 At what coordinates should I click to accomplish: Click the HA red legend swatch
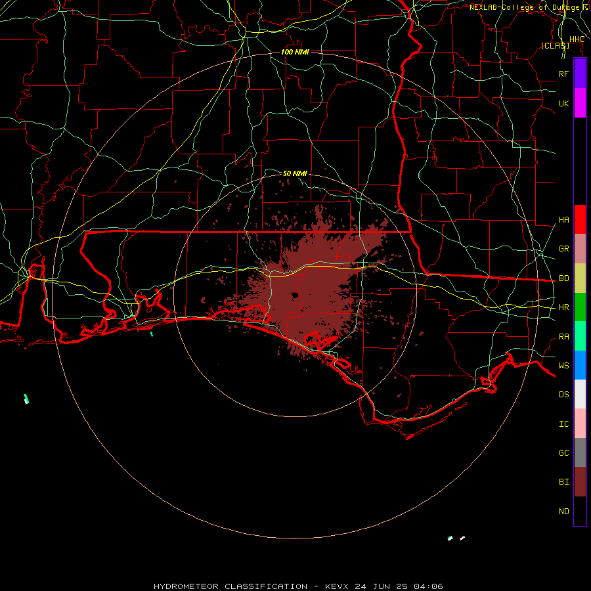click(x=580, y=219)
